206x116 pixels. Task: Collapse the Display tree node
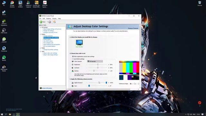41,34
